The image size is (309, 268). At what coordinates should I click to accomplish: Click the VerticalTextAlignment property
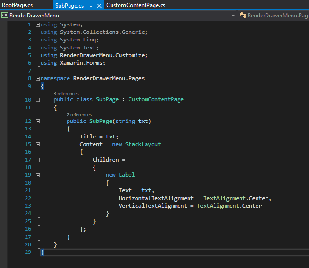(153, 206)
